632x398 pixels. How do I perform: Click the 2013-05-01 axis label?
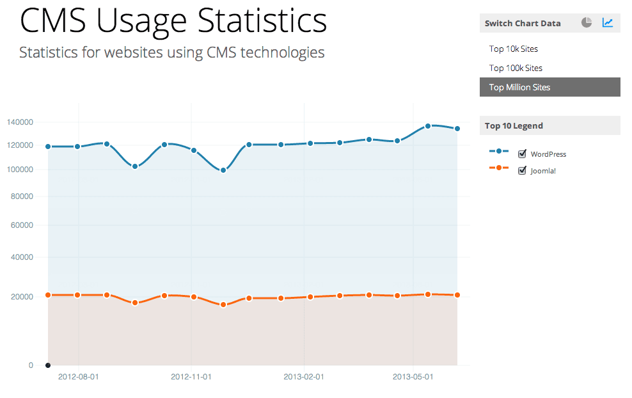413,377
